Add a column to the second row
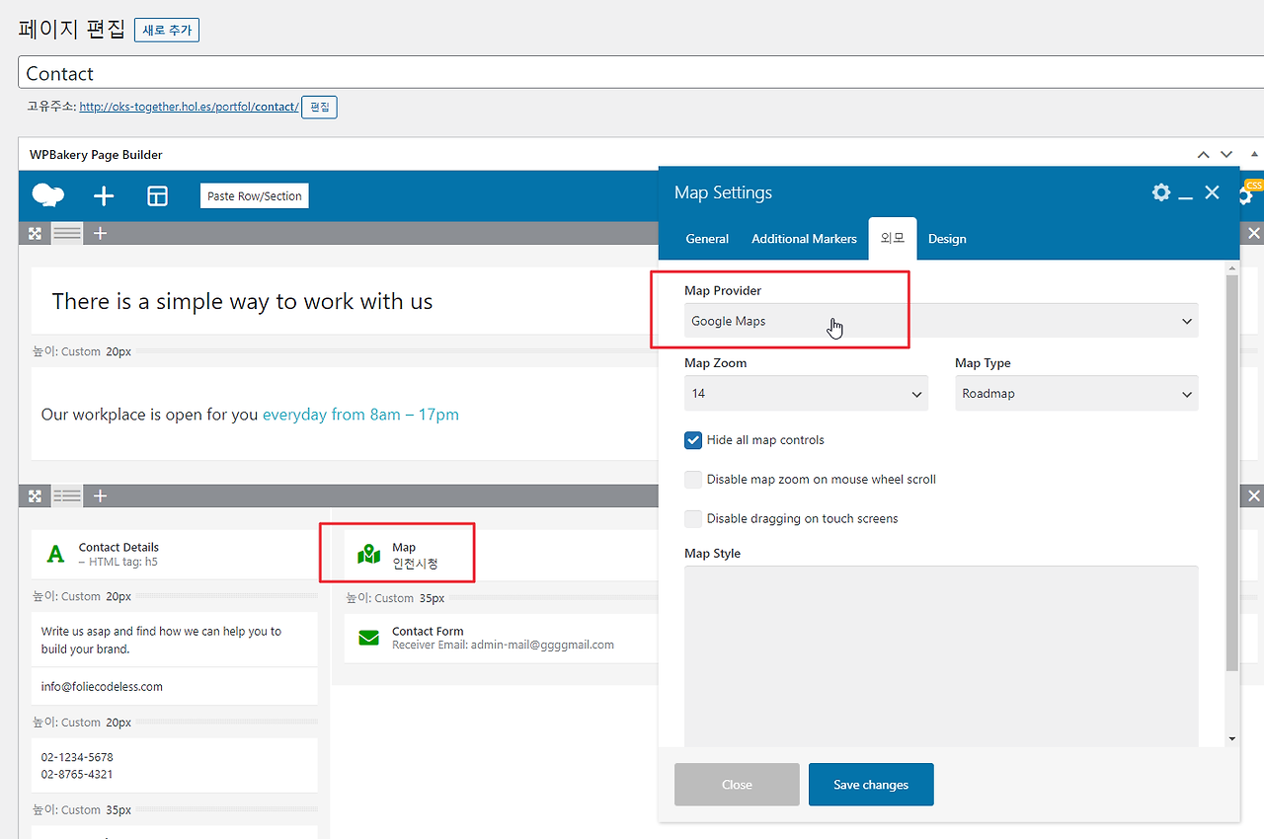 pos(100,496)
